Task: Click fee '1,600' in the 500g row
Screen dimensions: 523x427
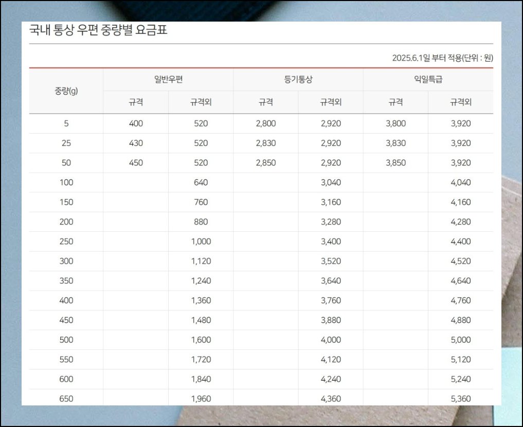Action: click(x=201, y=340)
